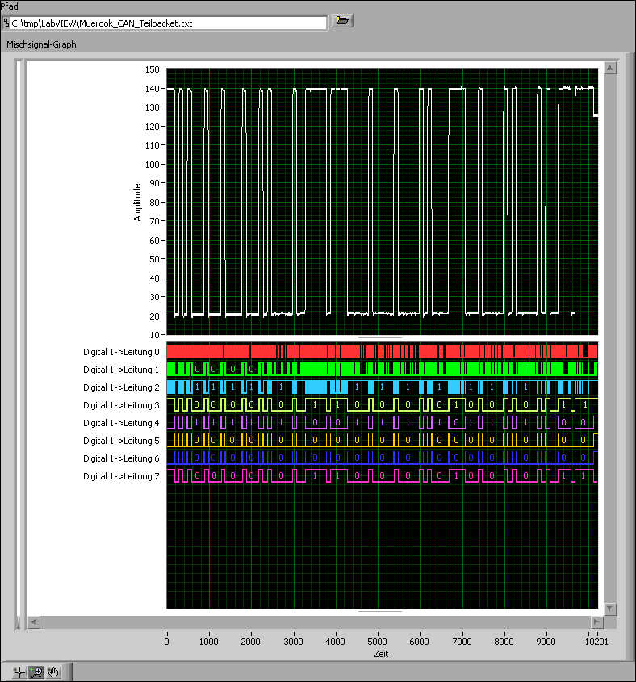Select Digital 1->Leitung 2 label
This screenshot has height=682, width=636.
point(121,387)
